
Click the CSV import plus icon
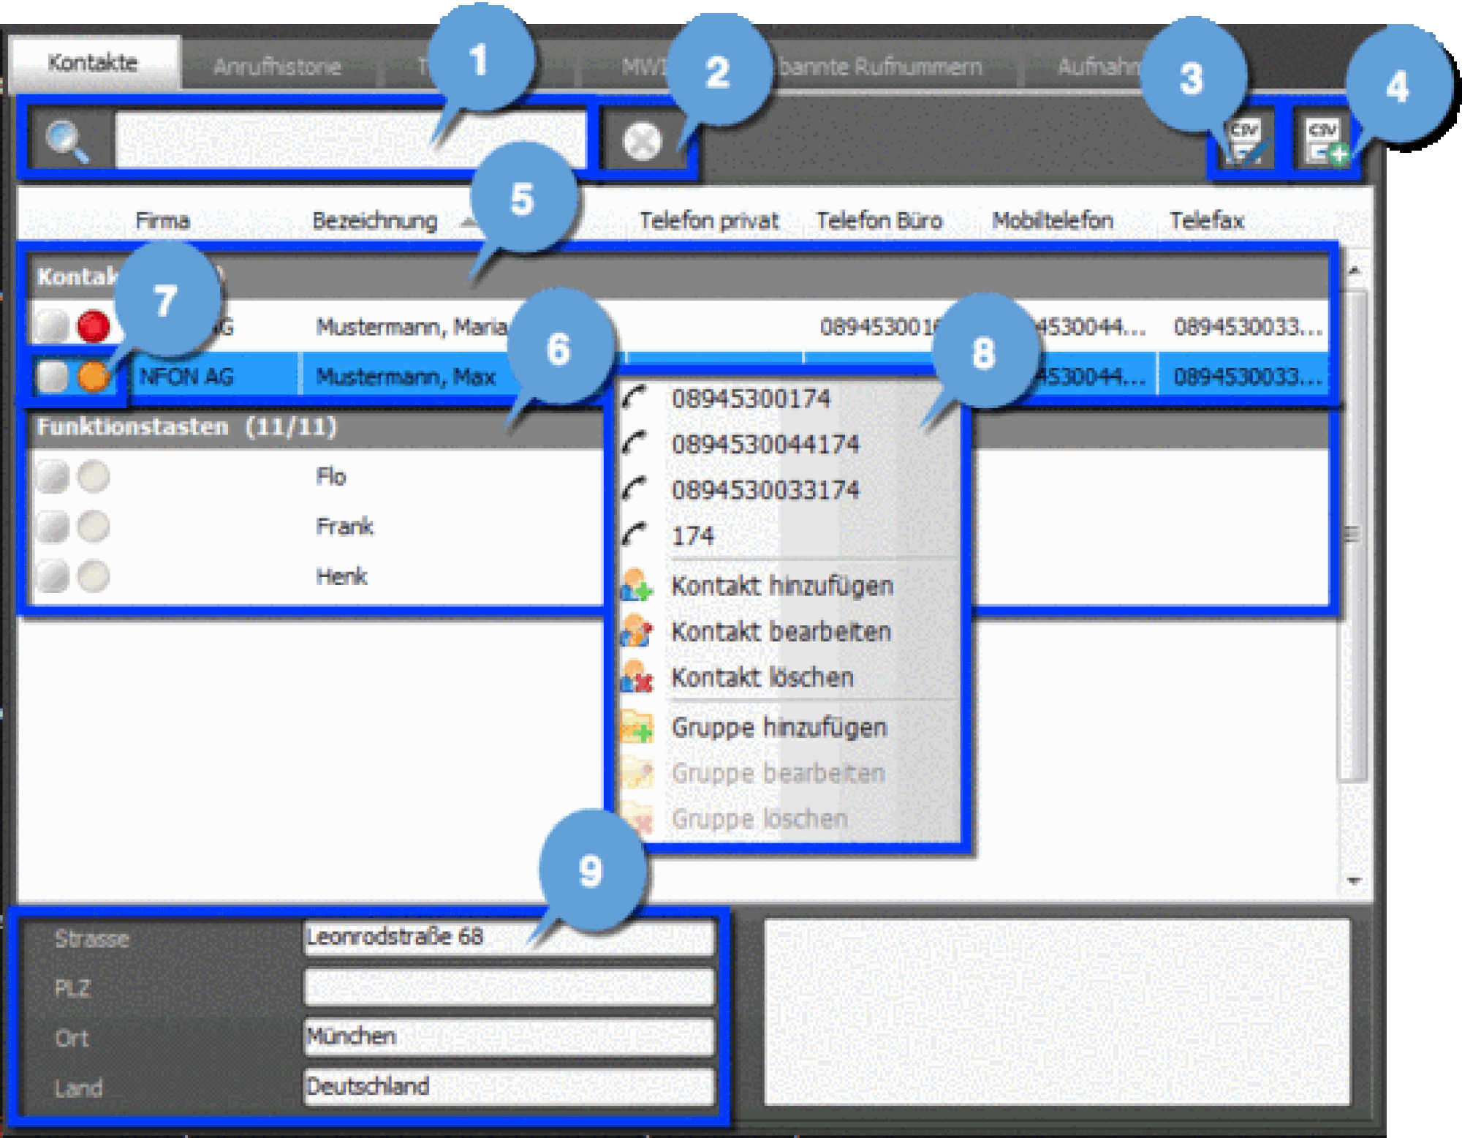pos(1326,141)
